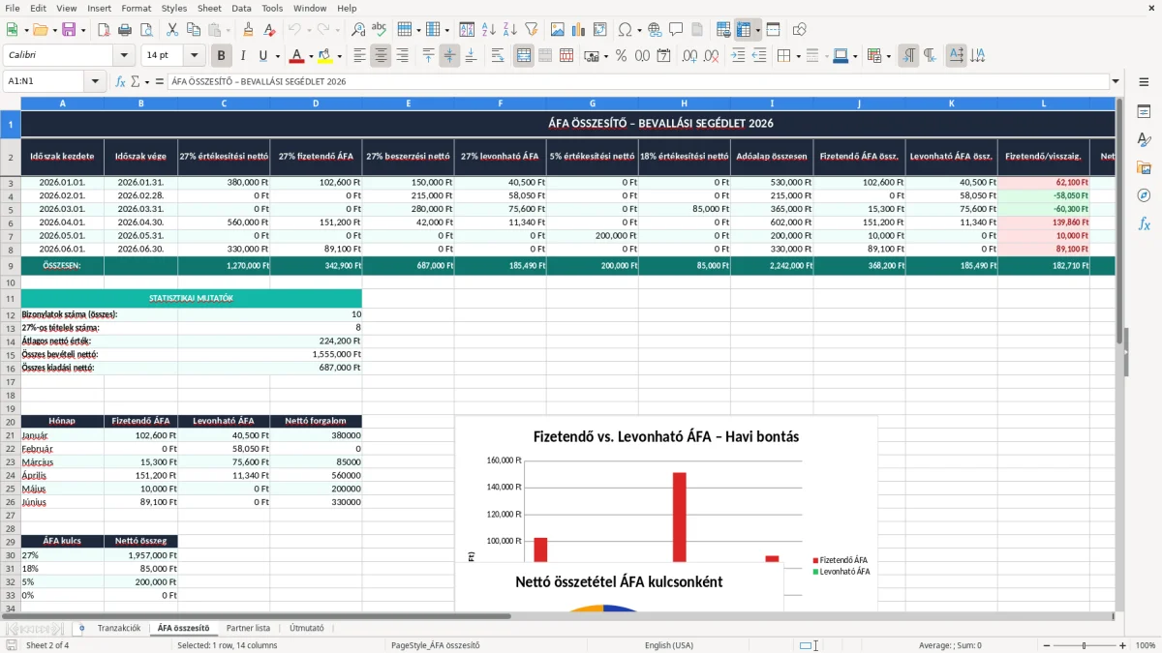Switch to Tranzakciók sheet tab

point(118,628)
